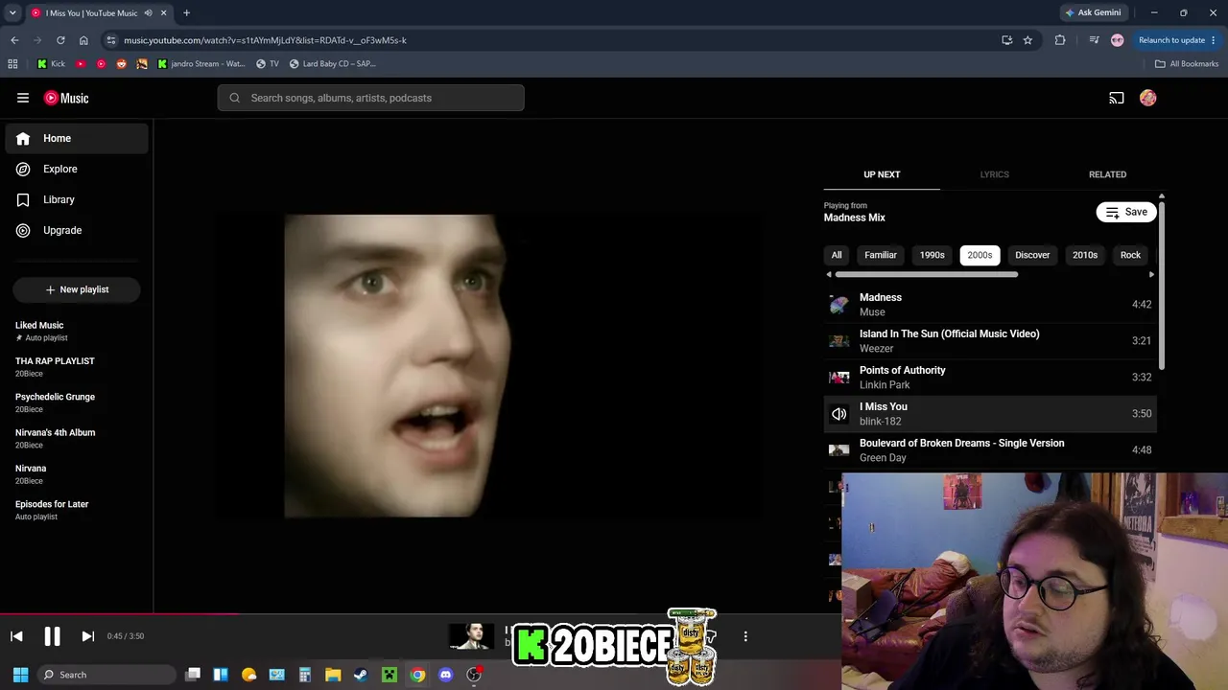Open Chrome extensions puzzle icon
The width and height of the screenshot is (1228, 690).
click(1060, 40)
